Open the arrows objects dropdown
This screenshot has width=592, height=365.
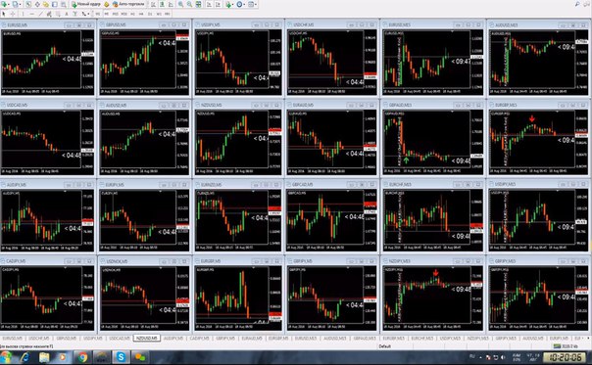(x=85, y=14)
